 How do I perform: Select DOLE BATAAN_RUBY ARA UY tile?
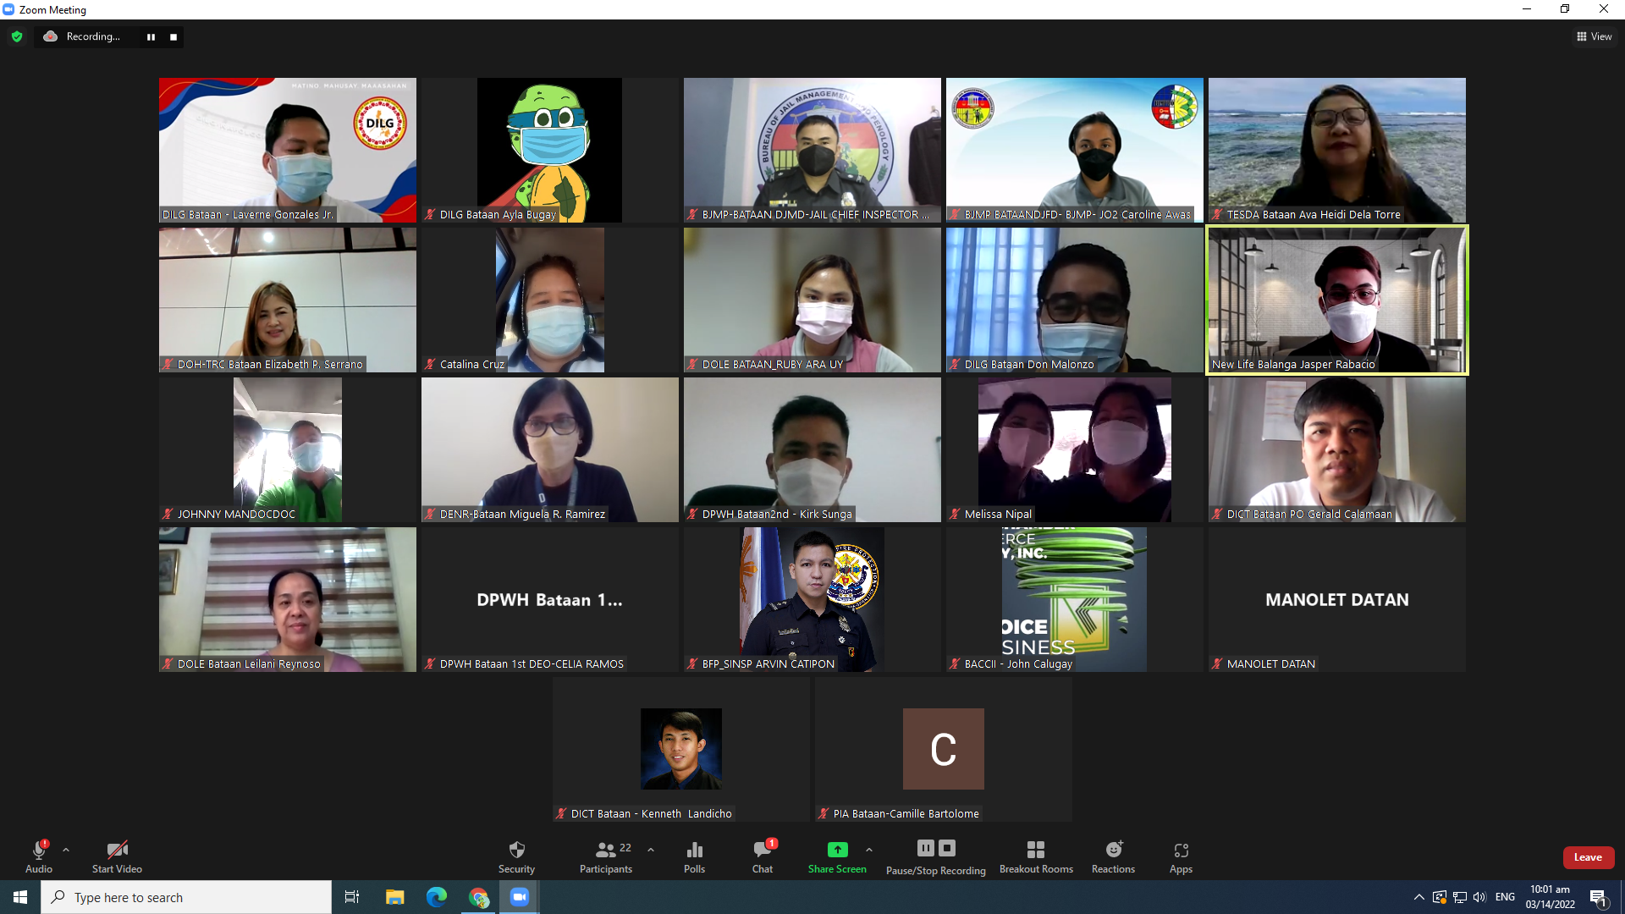[x=812, y=300]
